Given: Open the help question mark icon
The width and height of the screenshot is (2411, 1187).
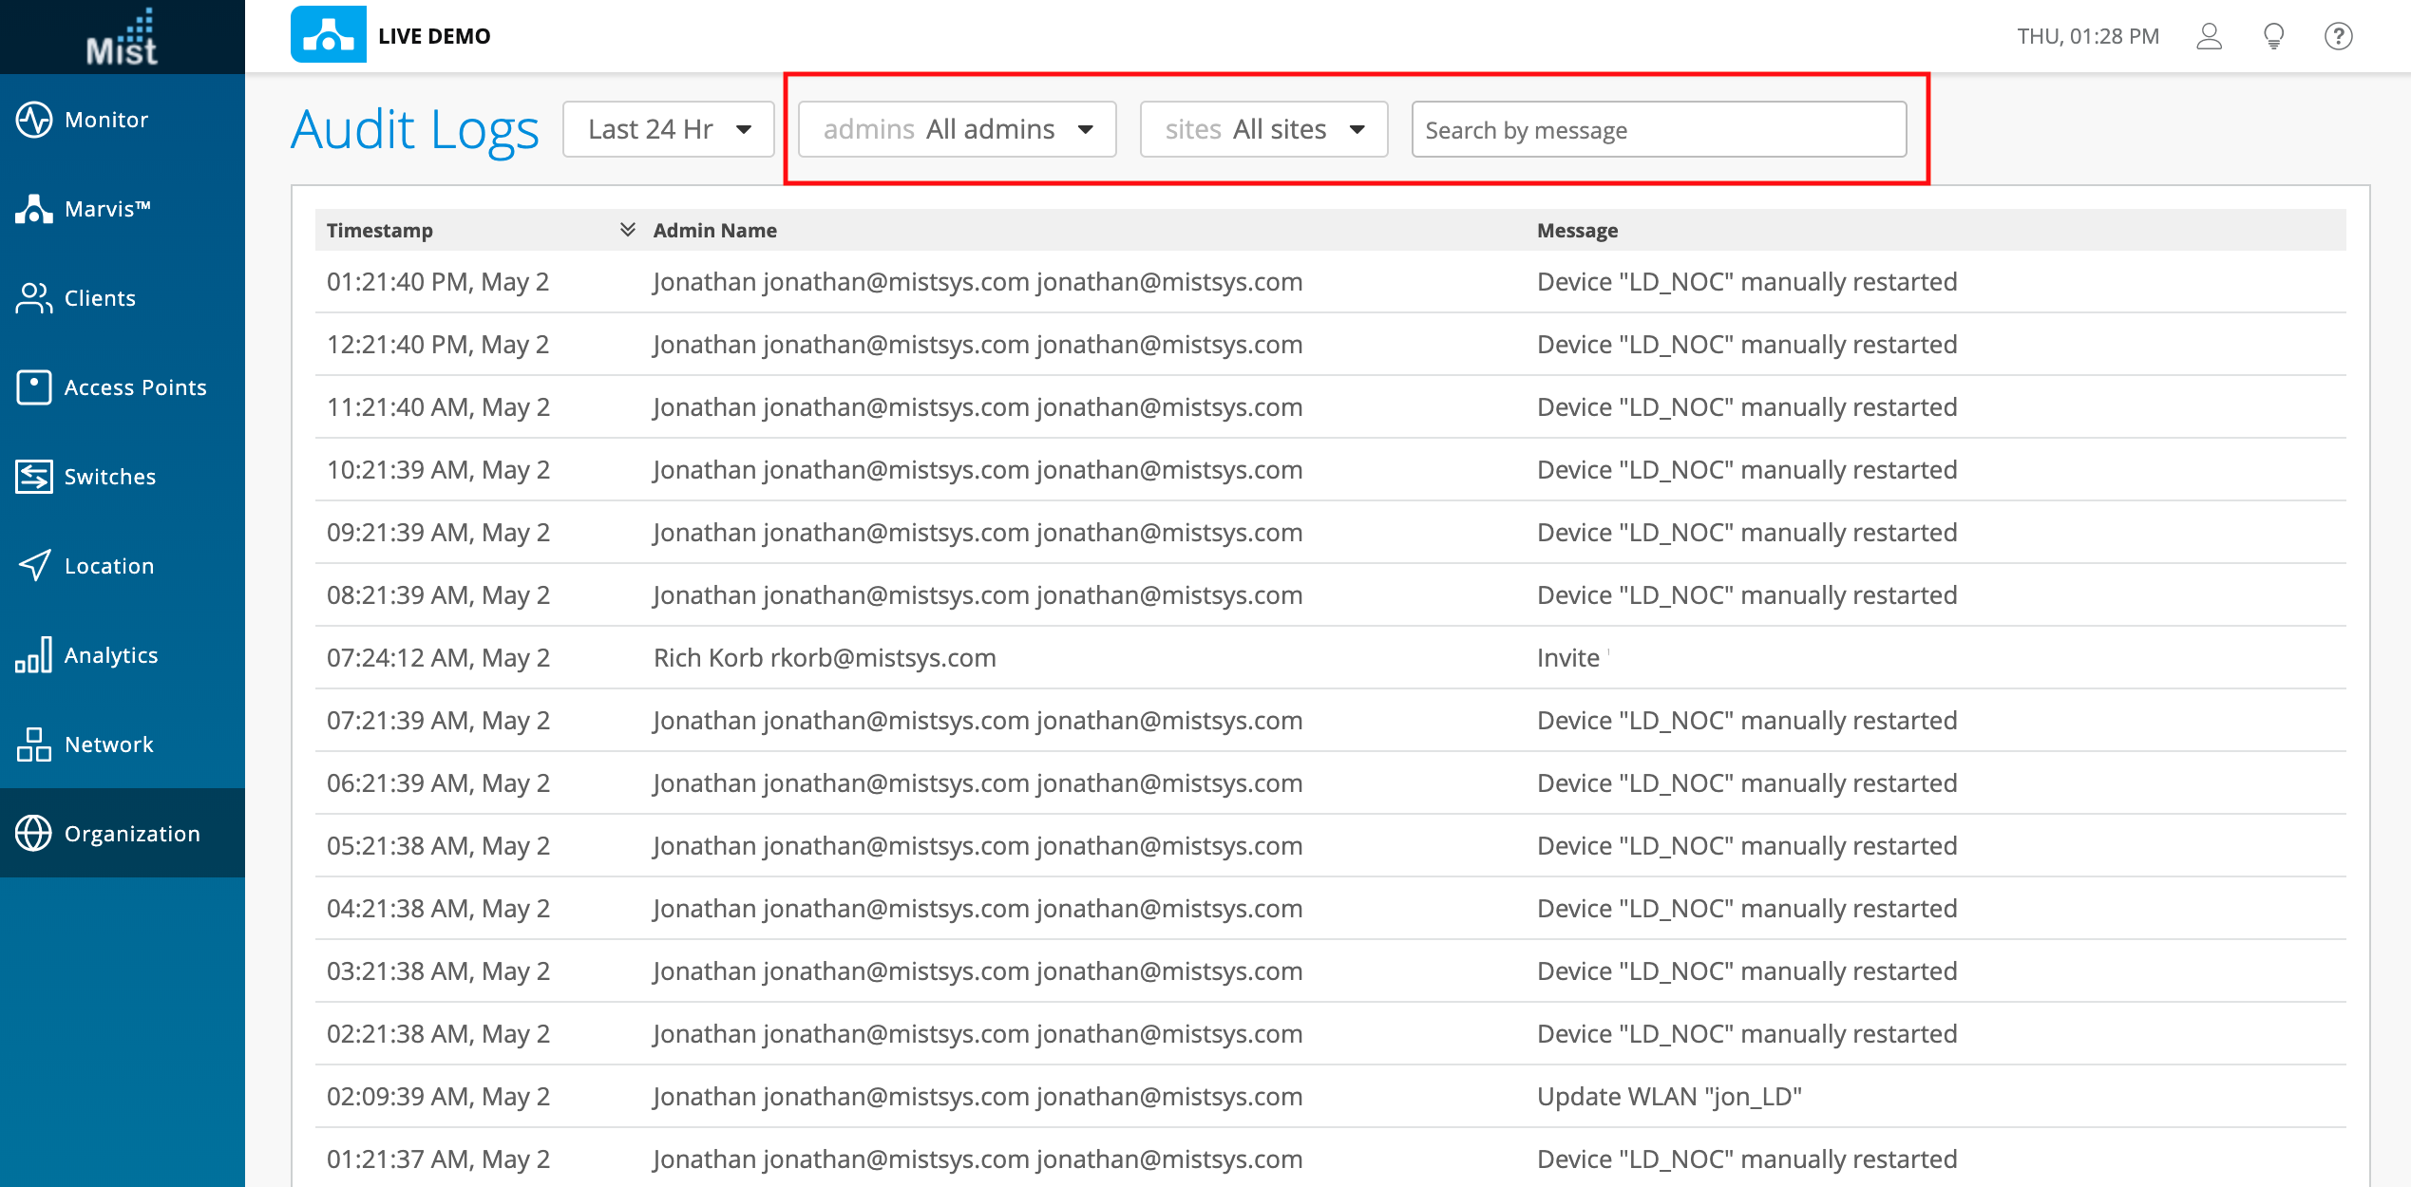Looking at the screenshot, I should coord(2338,36).
